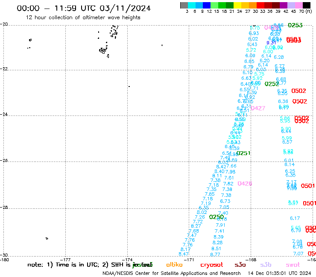
Task: Select the black swatch ending the legend
Action: [307, 5]
